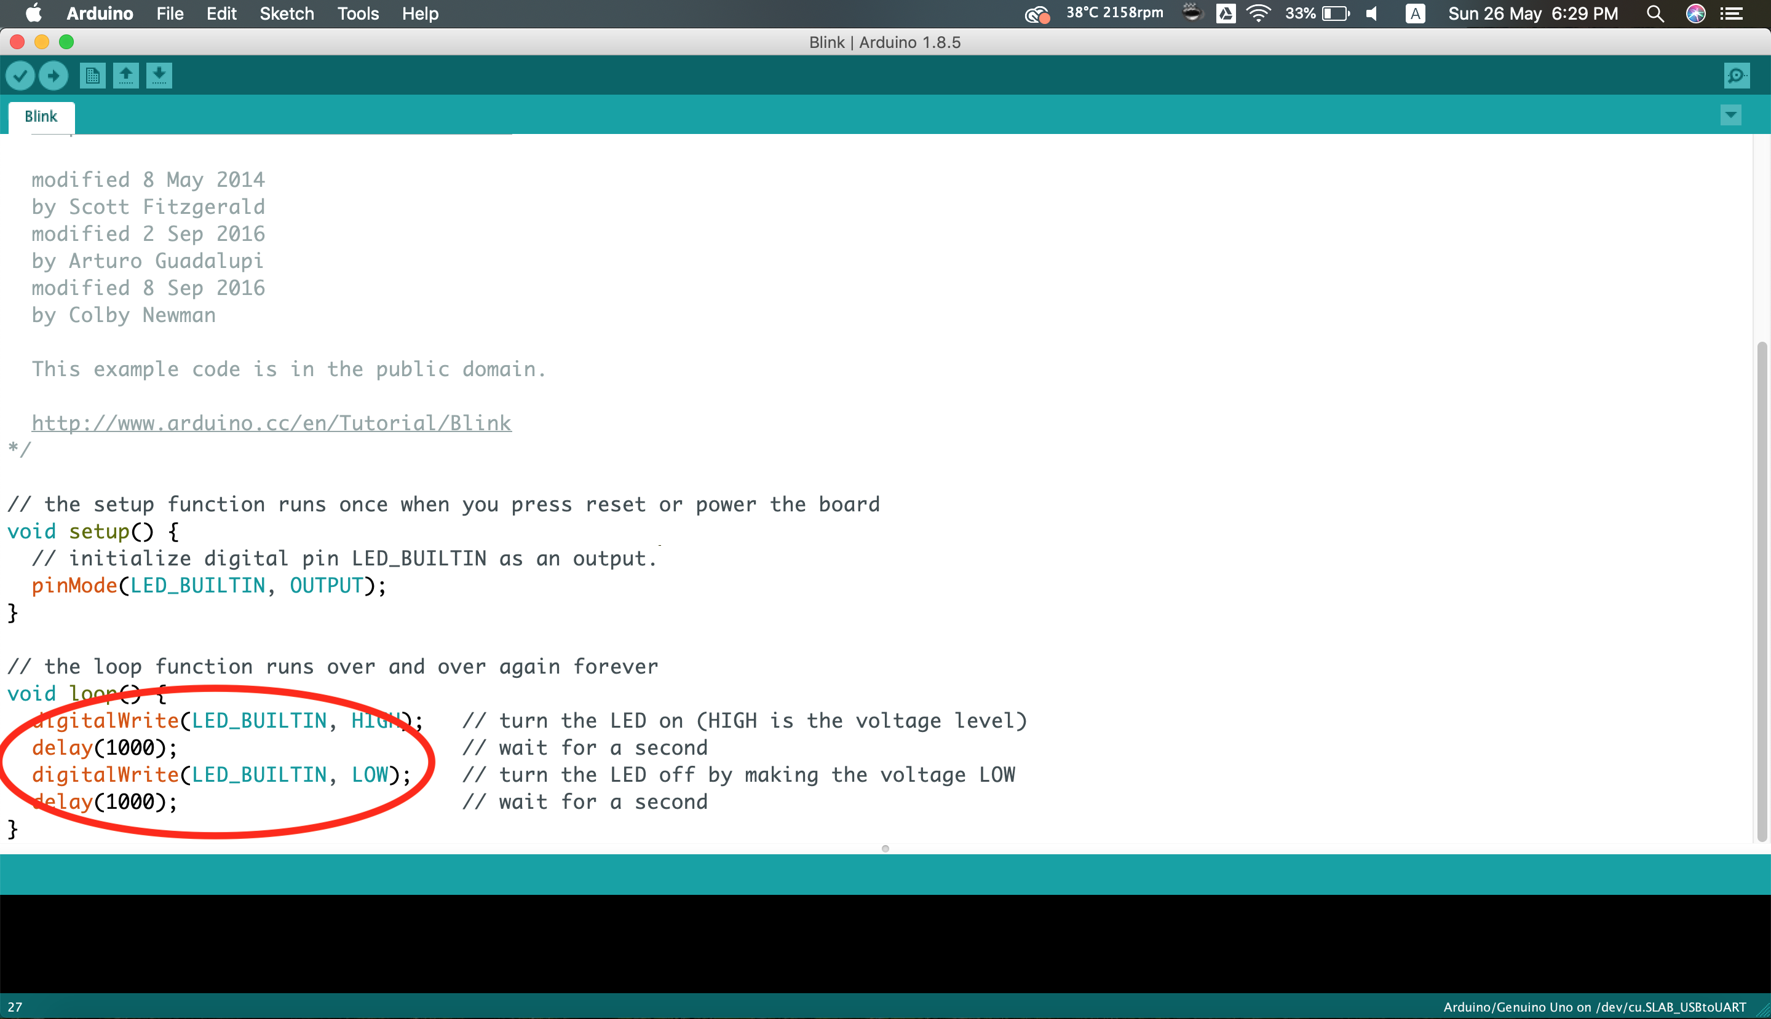Expand the tab options dropdown arrow
Viewport: 1771px width, 1019px height.
pyautogui.click(x=1730, y=116)
